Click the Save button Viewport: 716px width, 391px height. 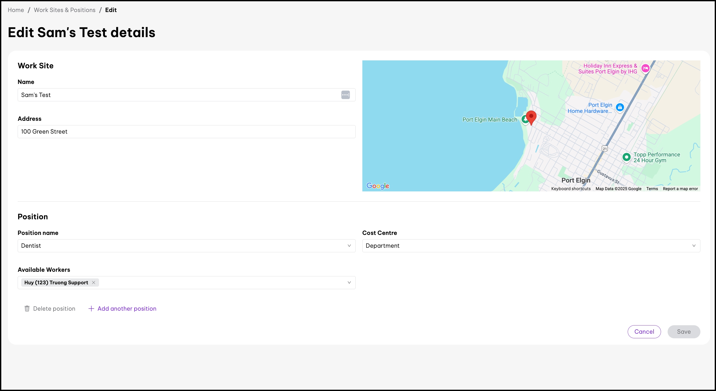pos(684,332)
